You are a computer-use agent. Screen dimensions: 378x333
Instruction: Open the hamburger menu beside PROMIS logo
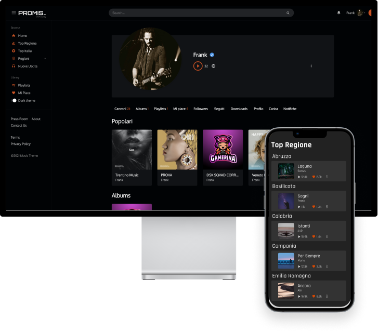(14, 13)
